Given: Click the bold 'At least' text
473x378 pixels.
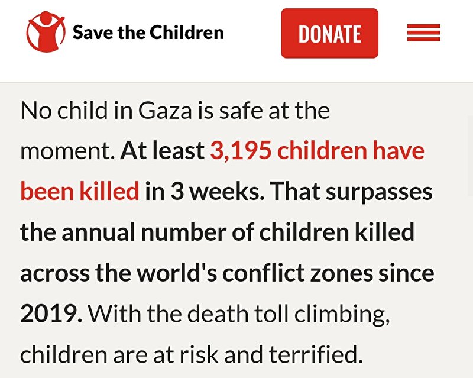Looking at the screenshot, I should 162,150.
